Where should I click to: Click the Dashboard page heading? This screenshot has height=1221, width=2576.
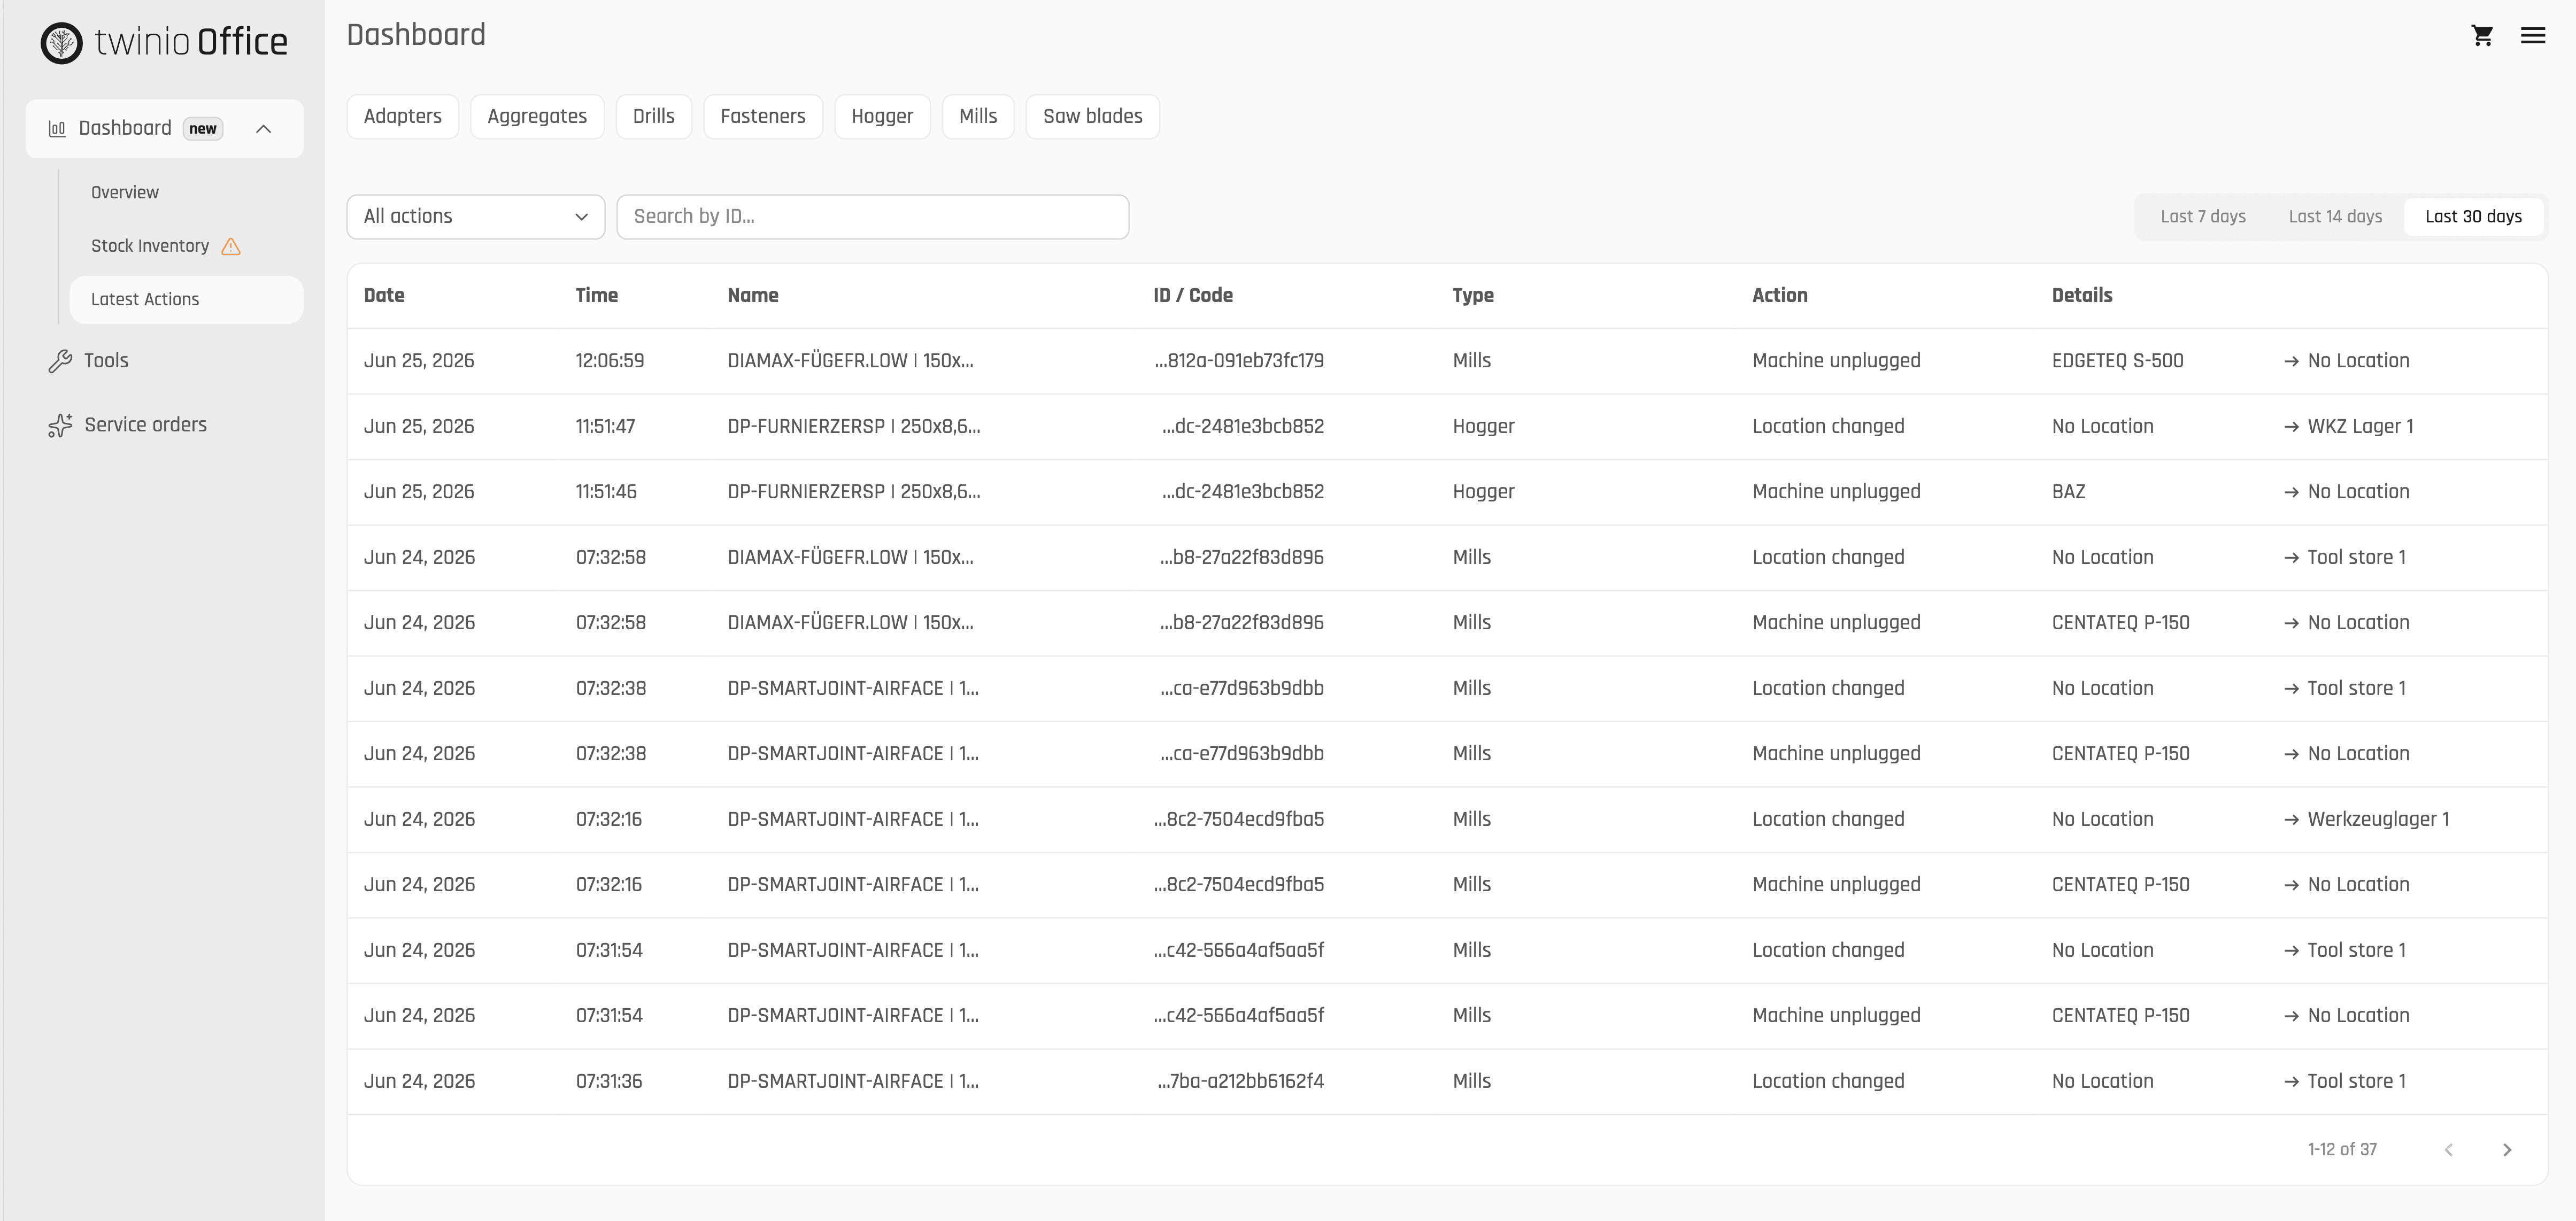point(416,36)
